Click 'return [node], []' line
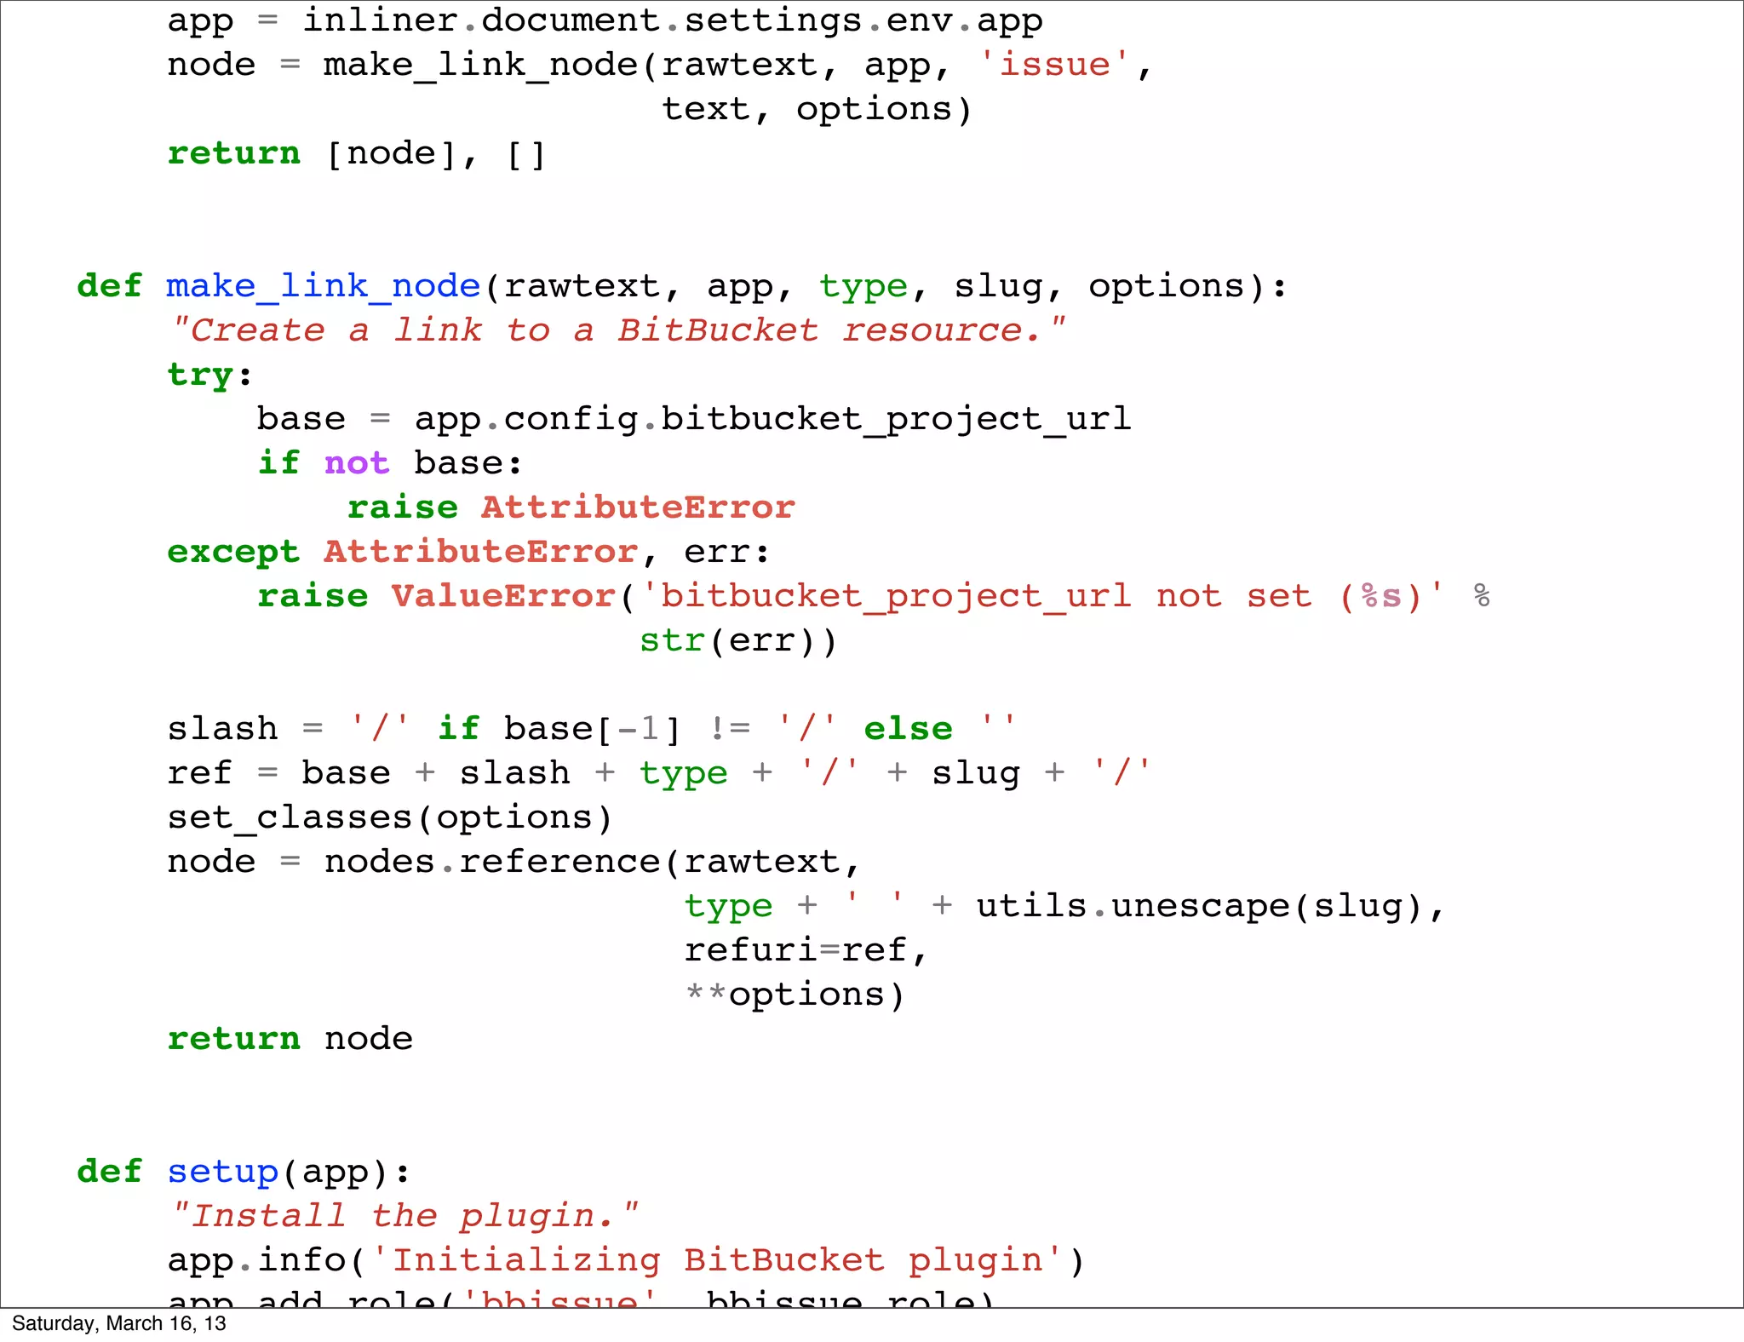The image size is (1744, 1342). click(356, 154)
